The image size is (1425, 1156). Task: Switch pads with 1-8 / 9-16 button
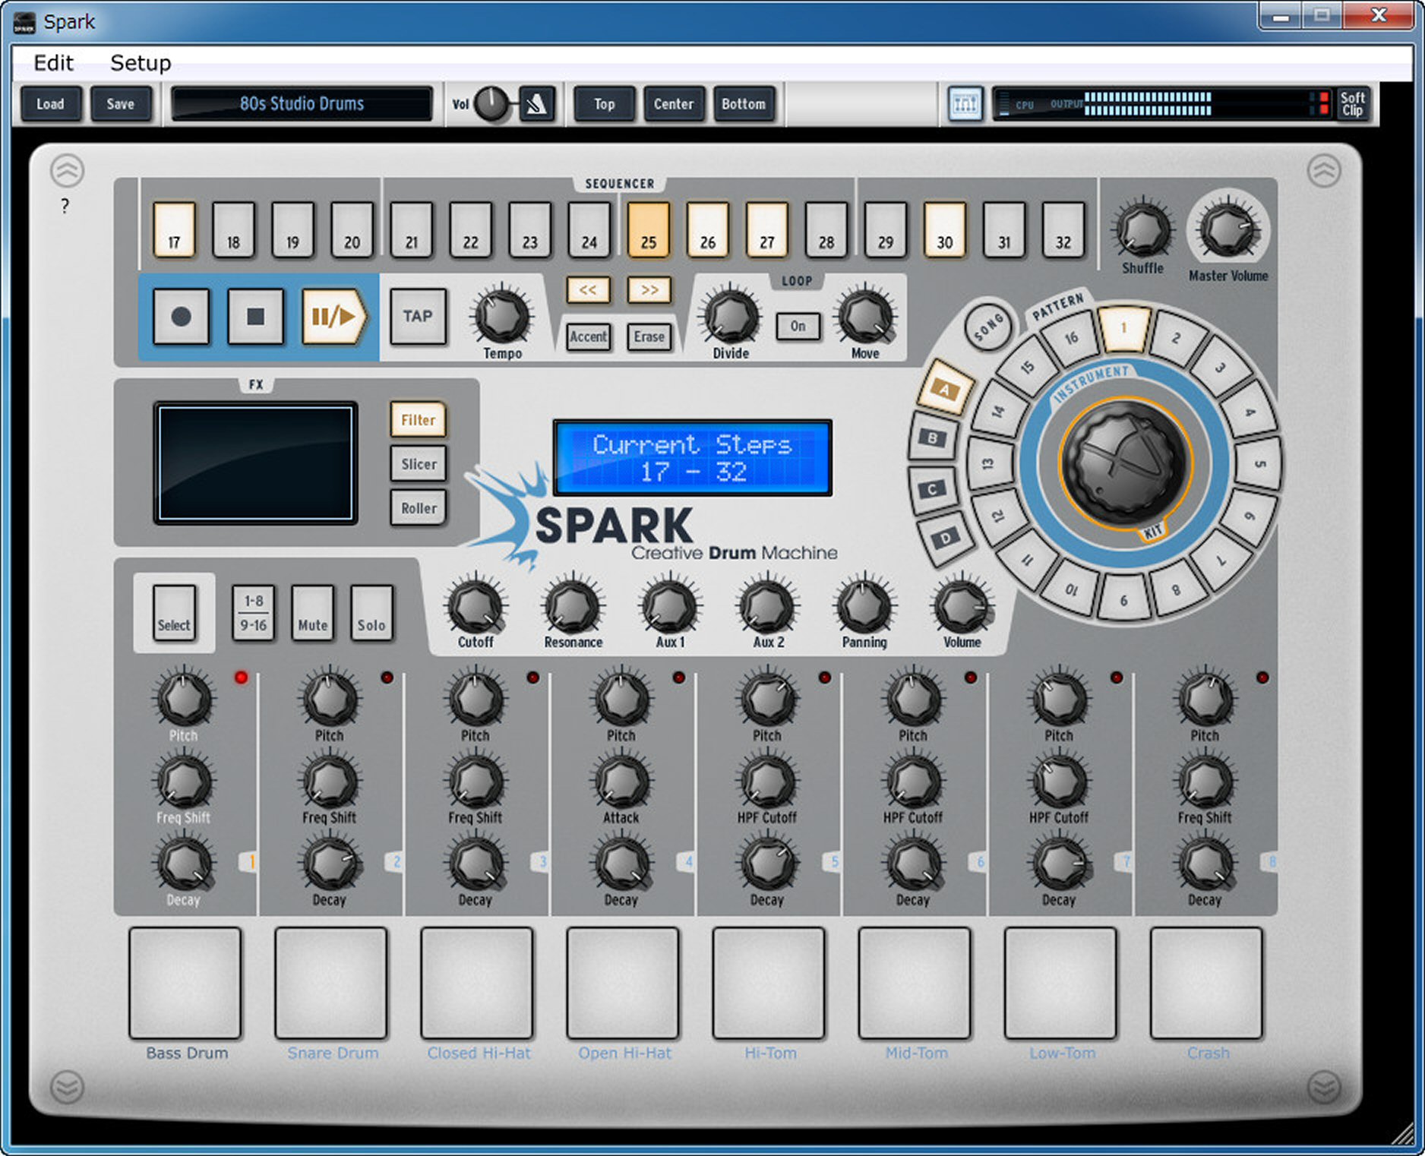[253, 612]
